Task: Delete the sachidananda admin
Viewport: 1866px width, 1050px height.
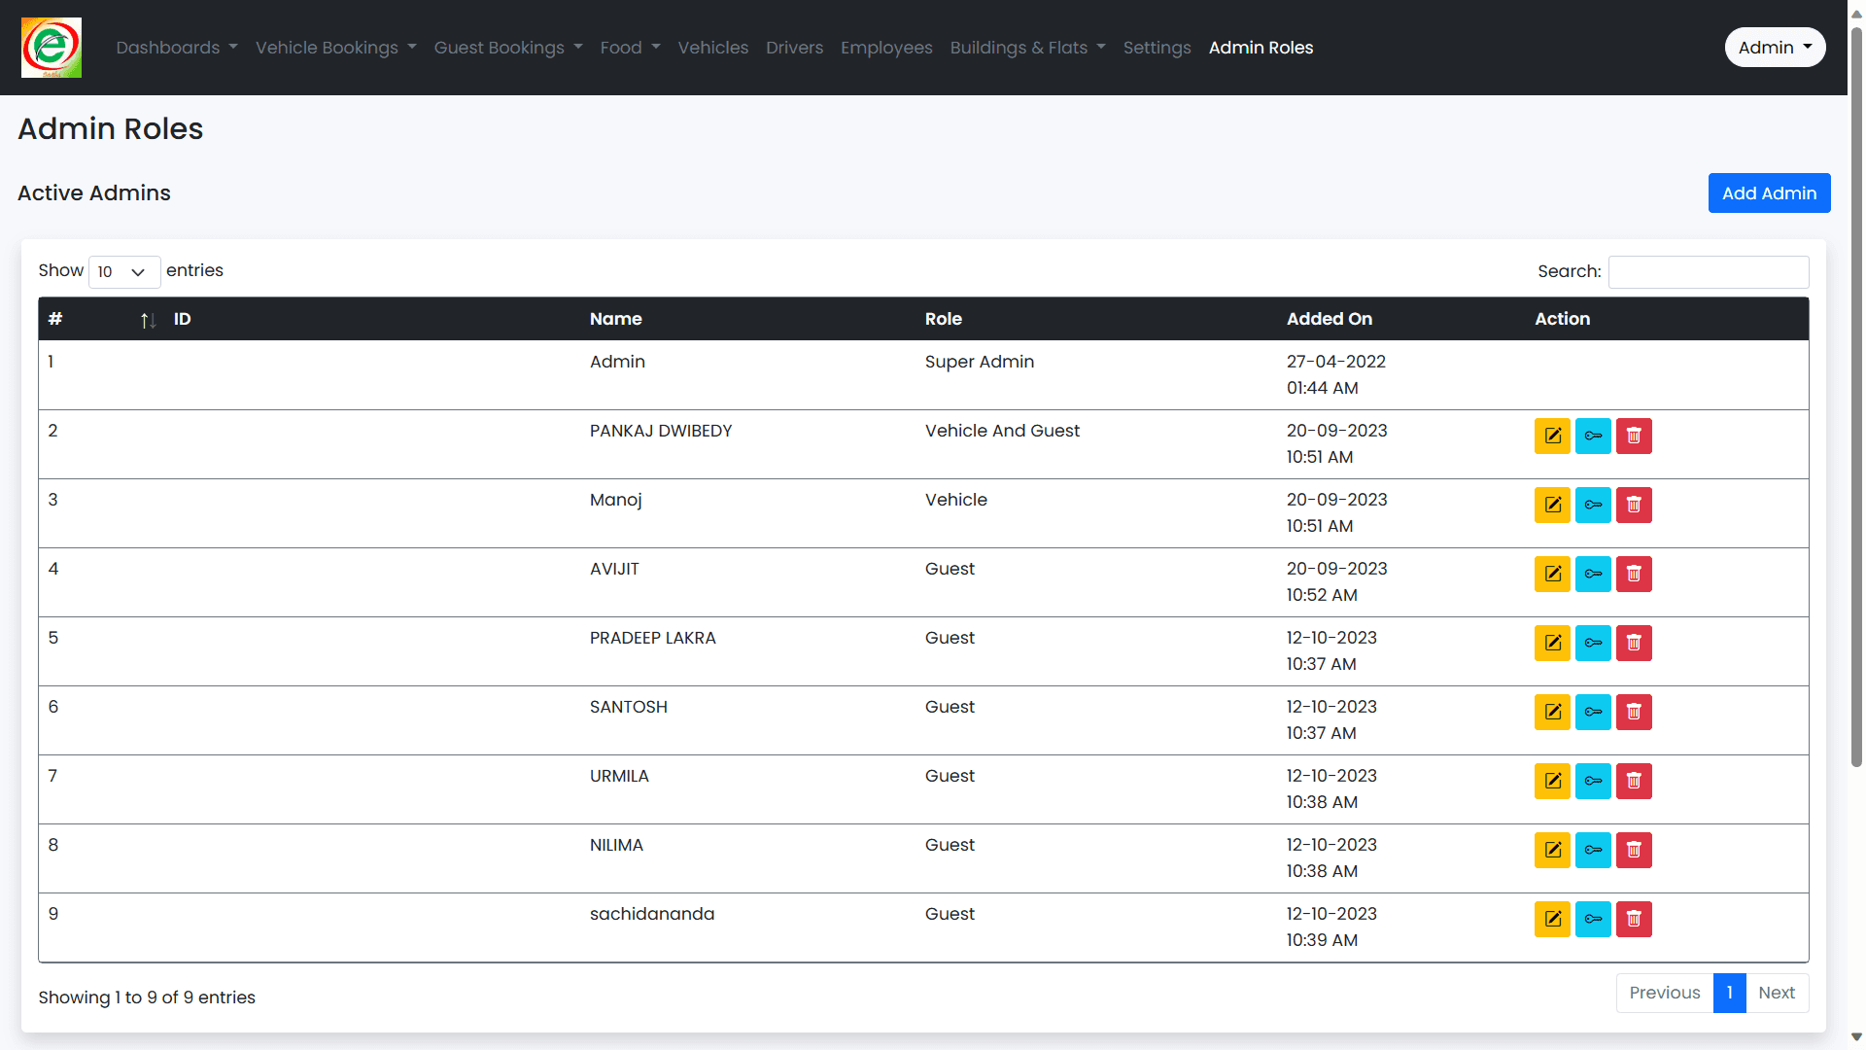Action: 1634,919
